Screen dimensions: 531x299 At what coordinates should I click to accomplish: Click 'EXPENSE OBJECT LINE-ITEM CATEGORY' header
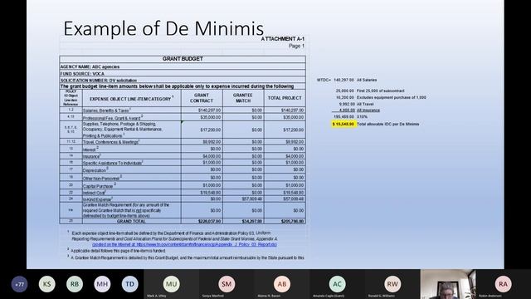coord(130,99)
